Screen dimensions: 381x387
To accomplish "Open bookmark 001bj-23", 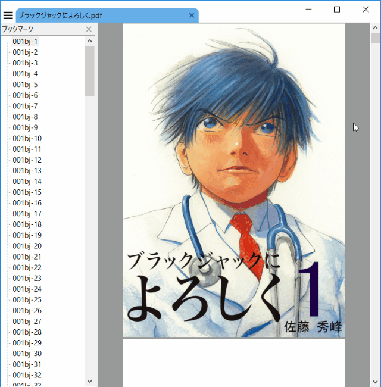I will pos(27,279).
